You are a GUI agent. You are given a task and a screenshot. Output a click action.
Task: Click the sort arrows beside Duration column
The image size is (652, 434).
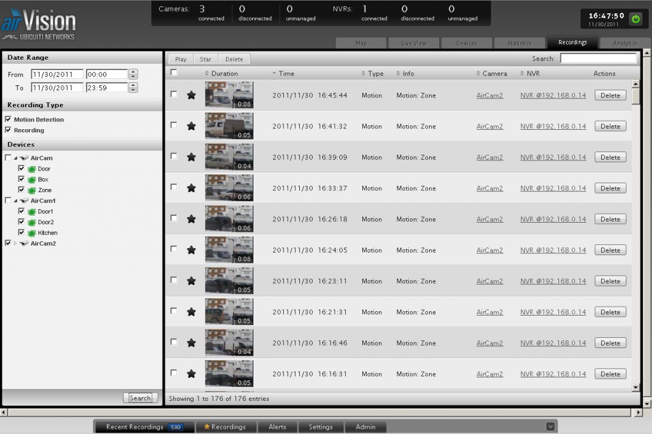pos(207,74)
